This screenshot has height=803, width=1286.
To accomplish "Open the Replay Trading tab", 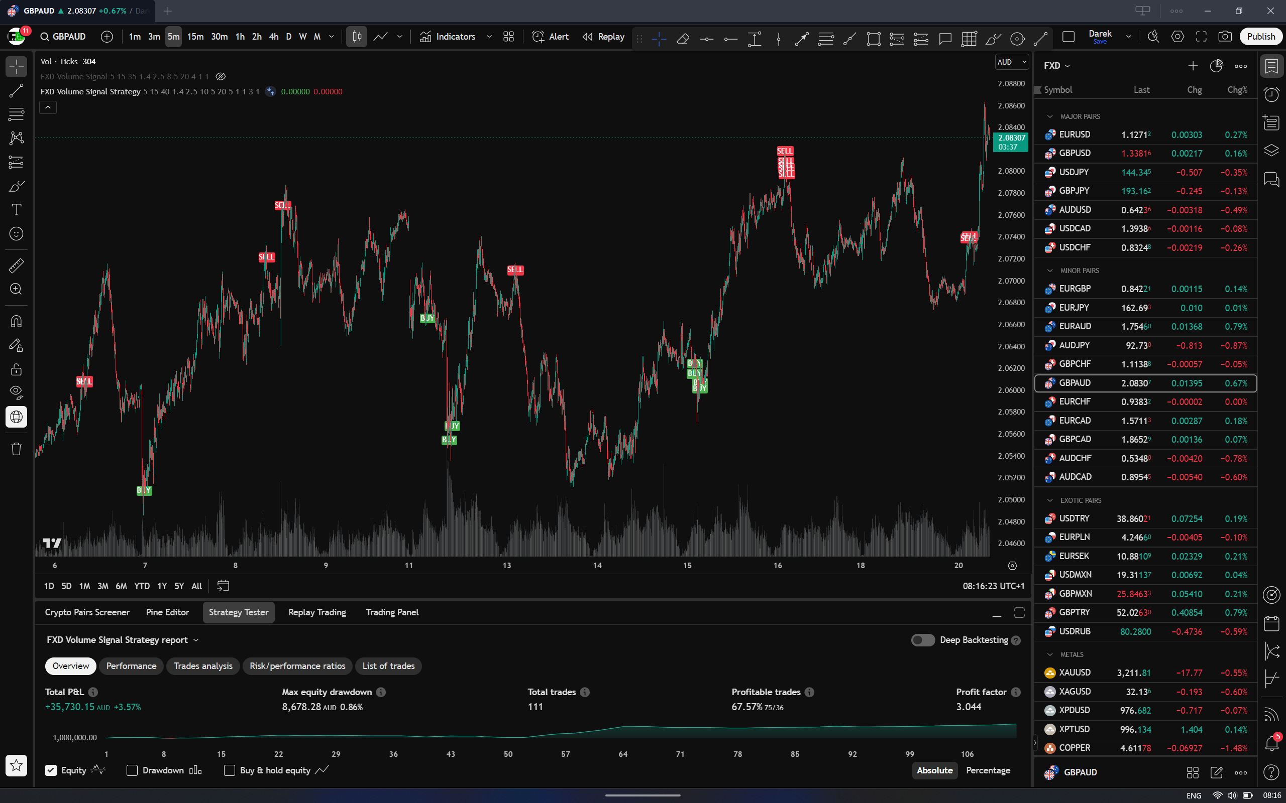I will pyautogui.click(x=317, y=612).
